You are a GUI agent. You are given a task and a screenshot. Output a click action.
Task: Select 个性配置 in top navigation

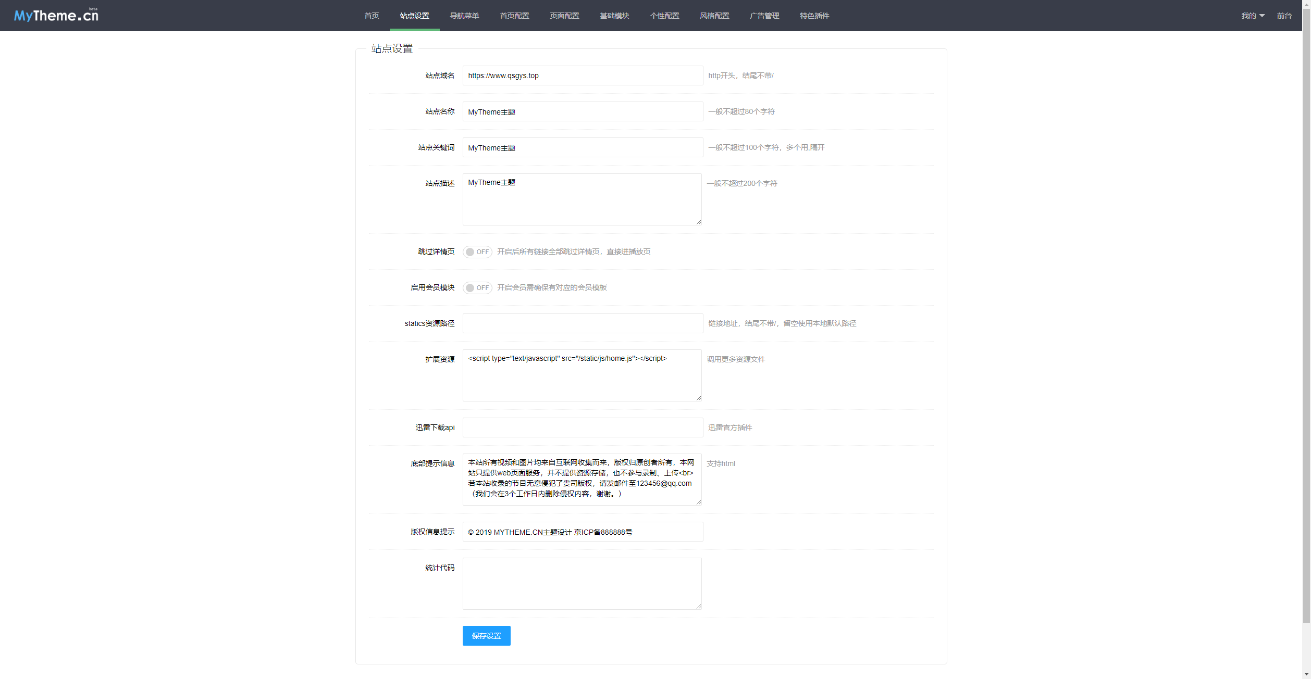click(664, 16)
